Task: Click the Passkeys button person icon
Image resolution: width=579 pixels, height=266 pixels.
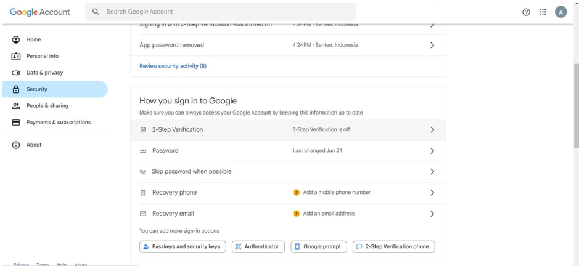Action: [x=146, y=246]
